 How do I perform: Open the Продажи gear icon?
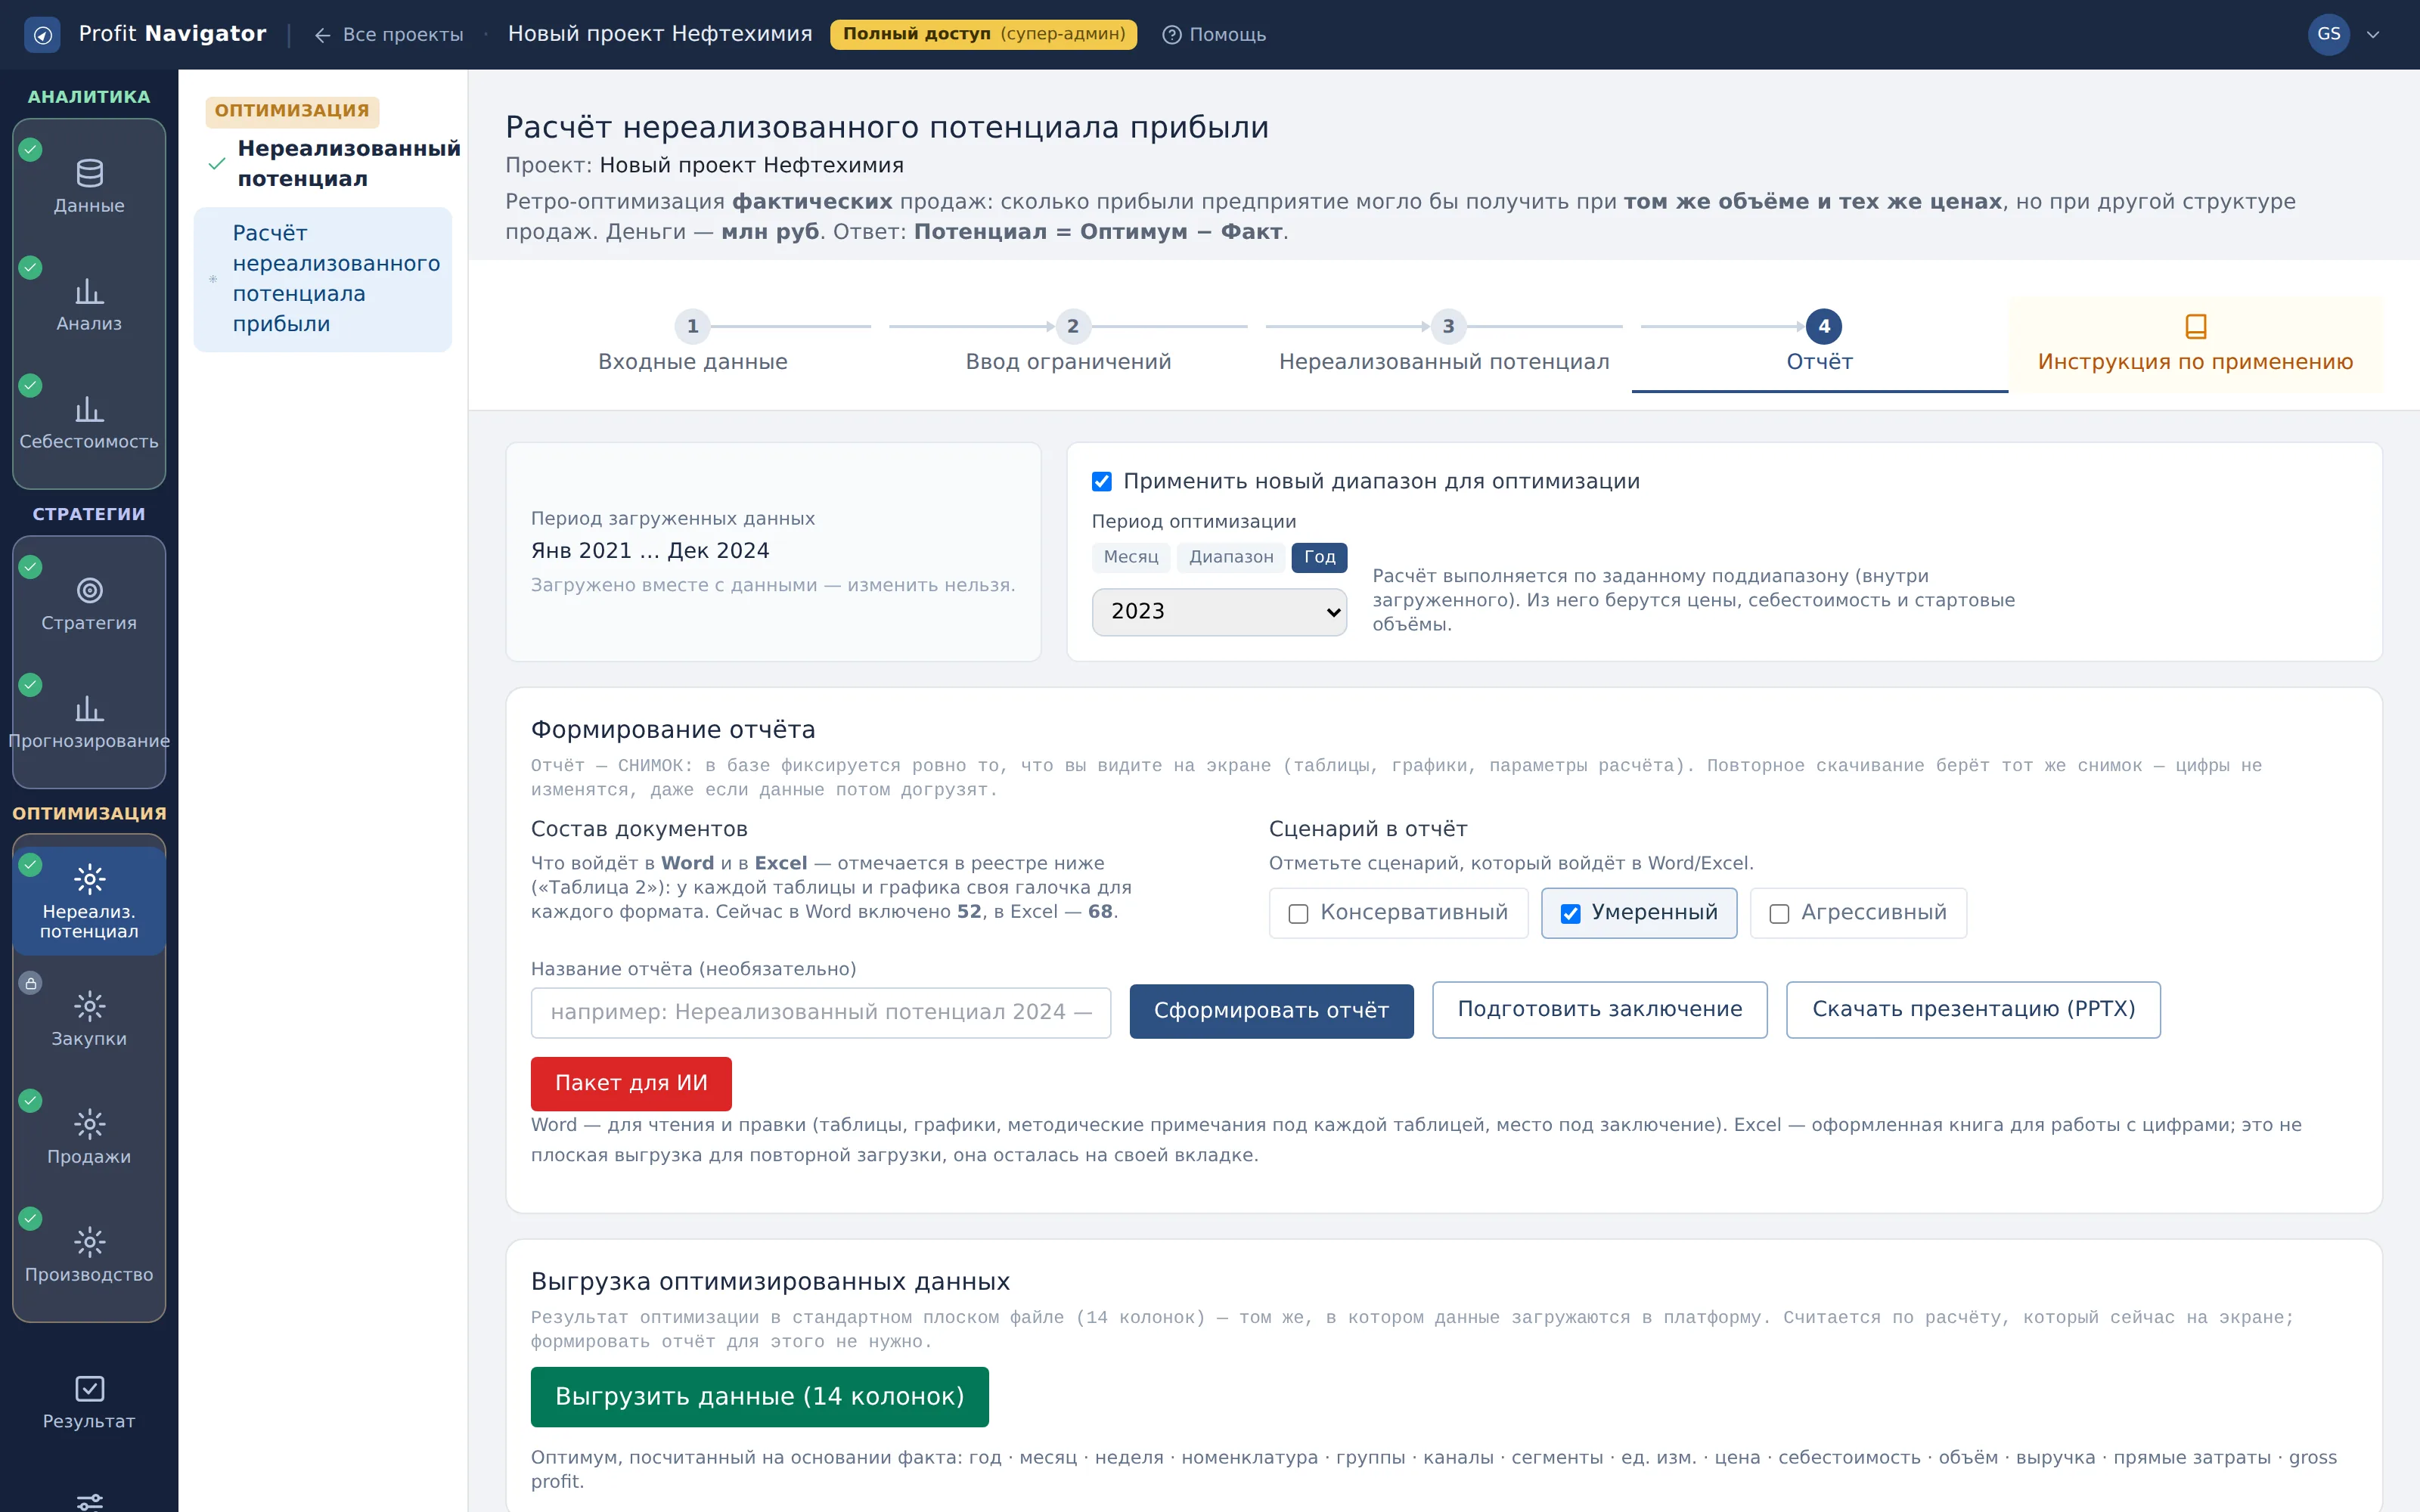coord(89,1124)
